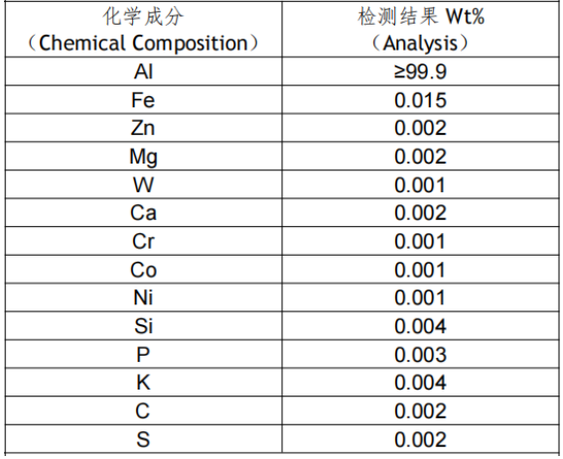The width and height of the screenshot is (563, 459).
Task: Select the Ni element cell
Action: coord(144,297)
